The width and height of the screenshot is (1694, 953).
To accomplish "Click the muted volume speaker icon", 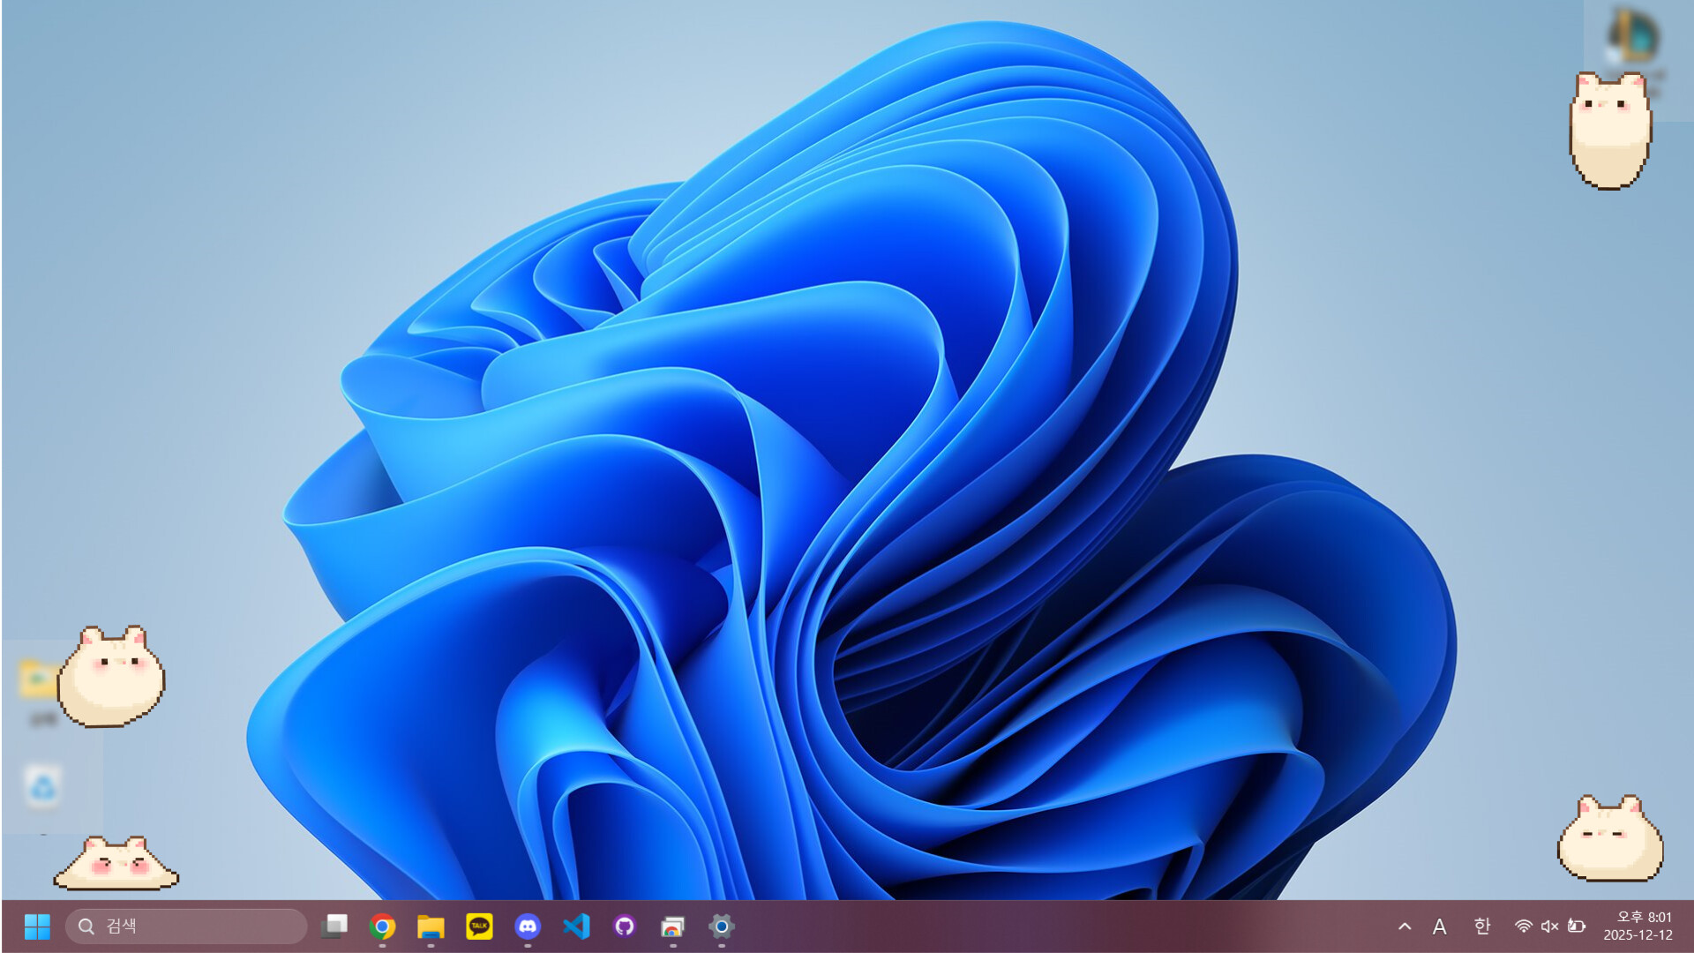I will pyautogui.click(x=1549, y=927).
